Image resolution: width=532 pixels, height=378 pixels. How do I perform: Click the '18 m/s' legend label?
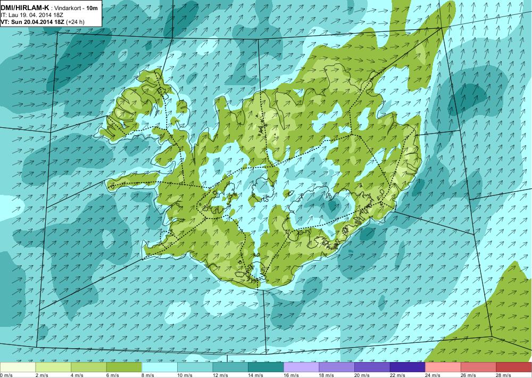coord(327,375)
